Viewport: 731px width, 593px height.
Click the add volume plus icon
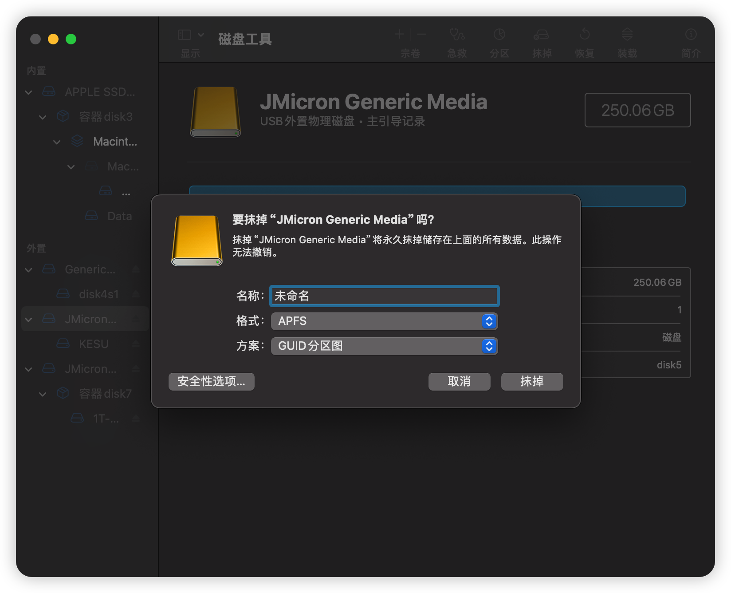pyautogui.click(x=399, y=34)
